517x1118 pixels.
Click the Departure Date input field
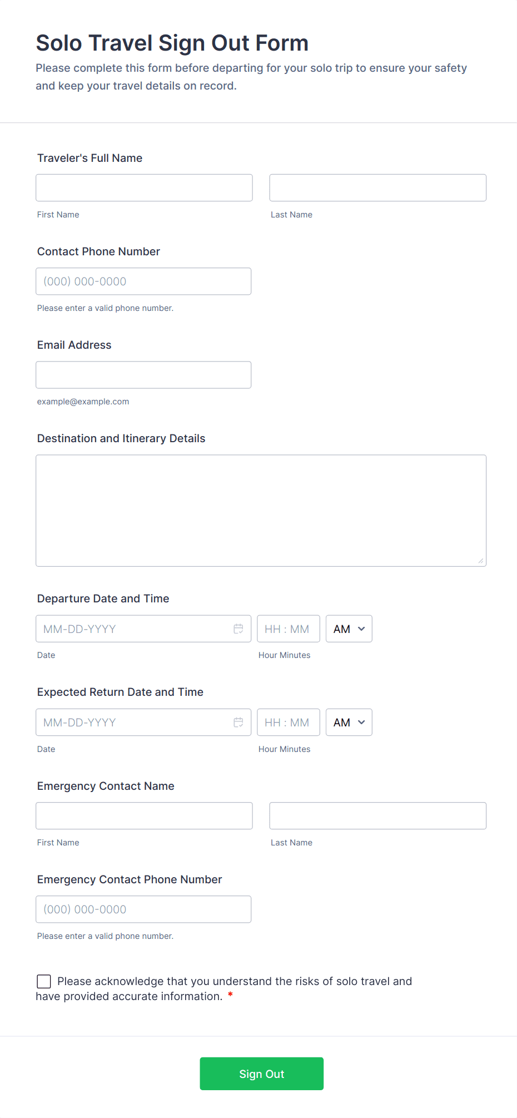(133, 629)
